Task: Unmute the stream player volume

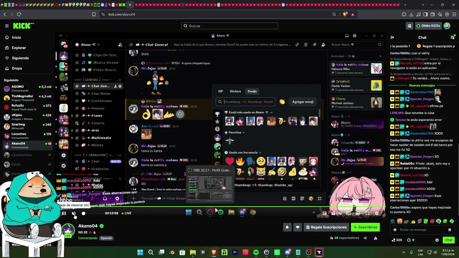Action: (74, 213)
